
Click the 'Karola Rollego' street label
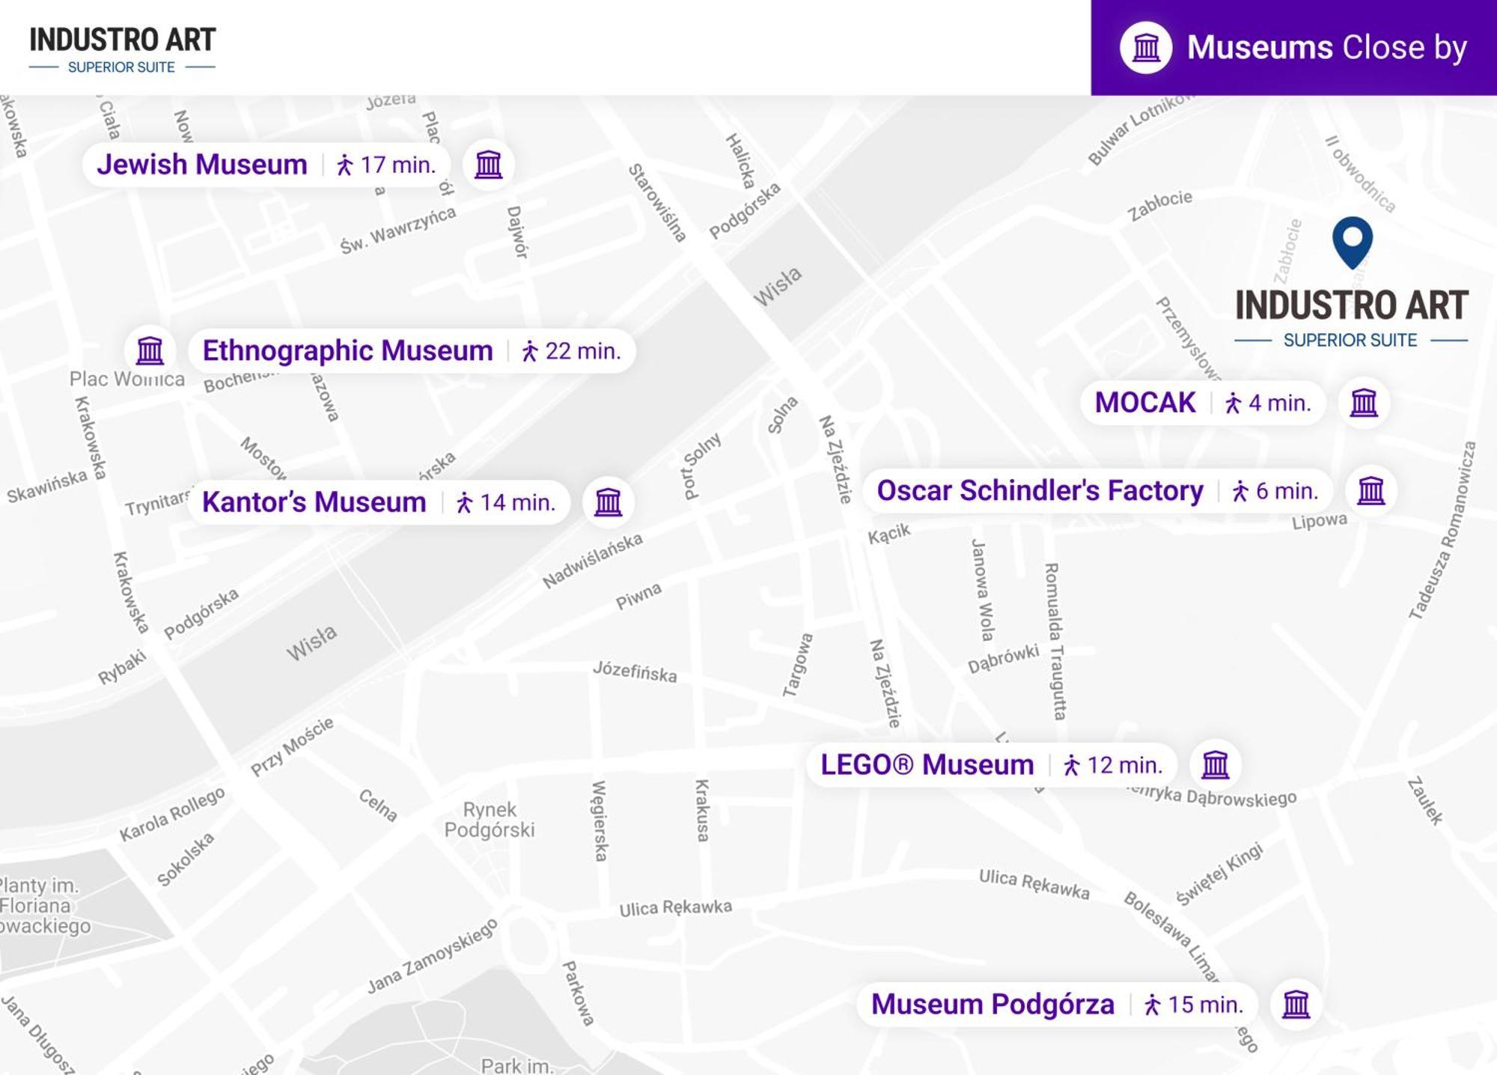pos(171,814)
